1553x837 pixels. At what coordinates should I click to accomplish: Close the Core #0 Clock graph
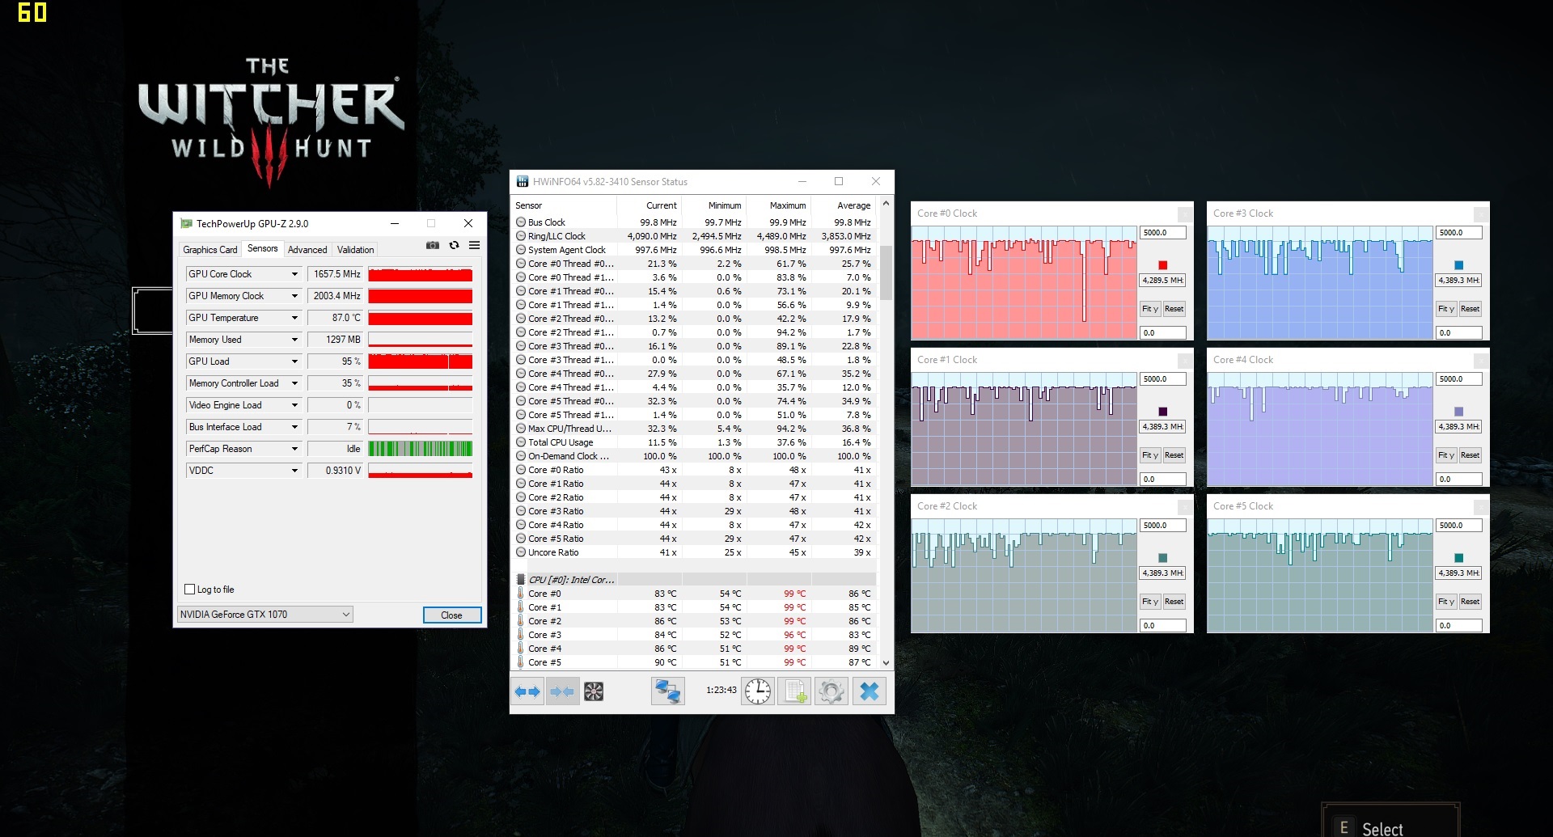(x=1185, y=213)
